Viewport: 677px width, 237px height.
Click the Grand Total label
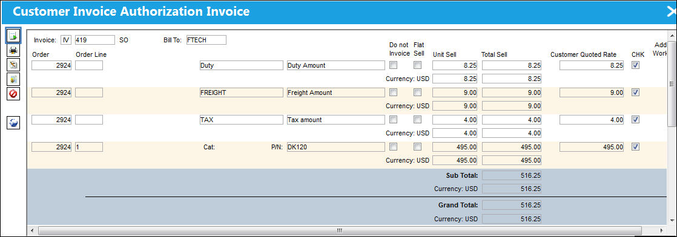tap(458, 205)
